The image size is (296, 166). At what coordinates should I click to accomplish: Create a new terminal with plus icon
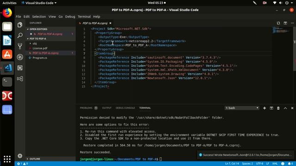(x=265, y=108)
